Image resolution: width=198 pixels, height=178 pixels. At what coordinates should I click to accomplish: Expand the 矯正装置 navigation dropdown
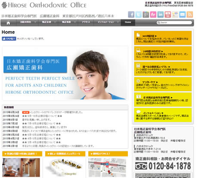click(68, 22)
